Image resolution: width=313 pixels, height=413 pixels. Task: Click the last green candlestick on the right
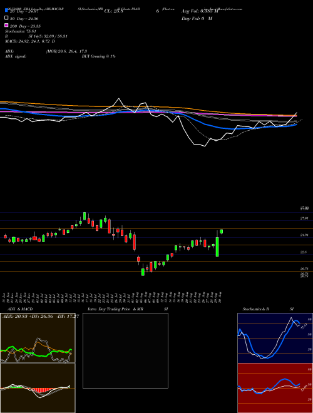click(222, 232)
